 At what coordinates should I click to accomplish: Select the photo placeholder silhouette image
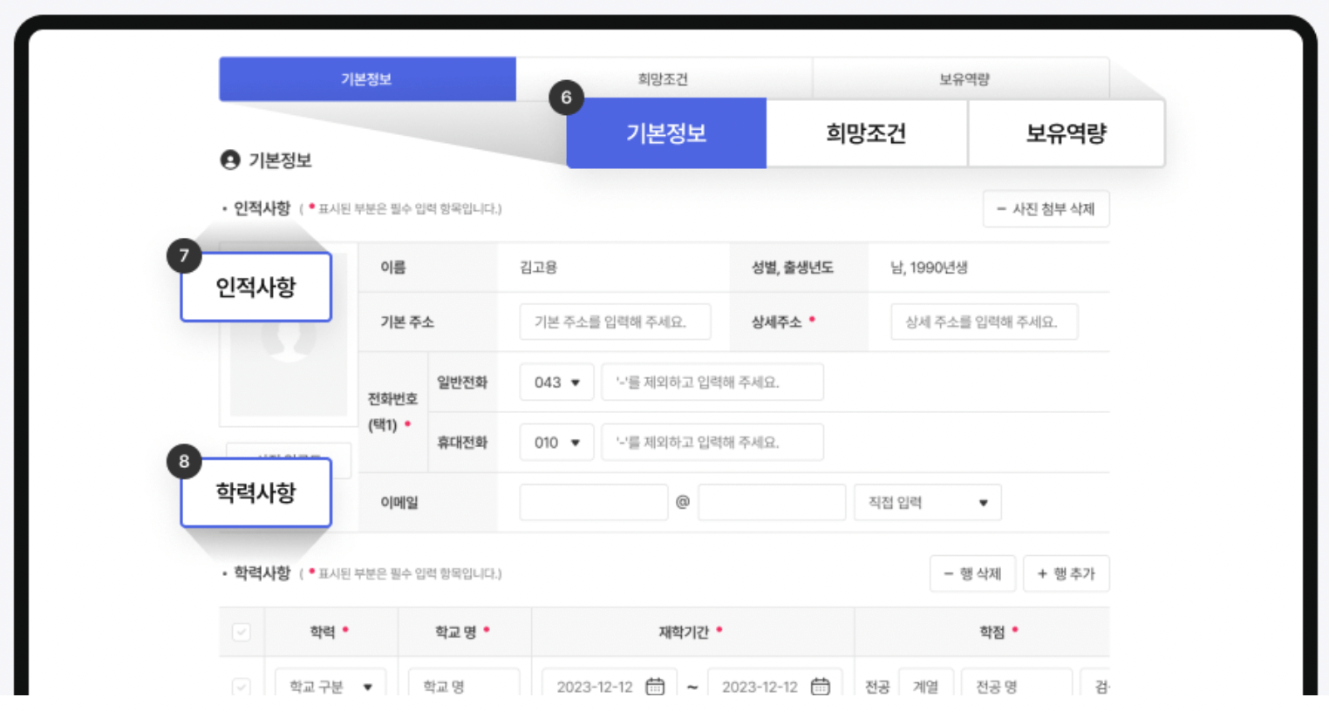[x=286, y=349]
